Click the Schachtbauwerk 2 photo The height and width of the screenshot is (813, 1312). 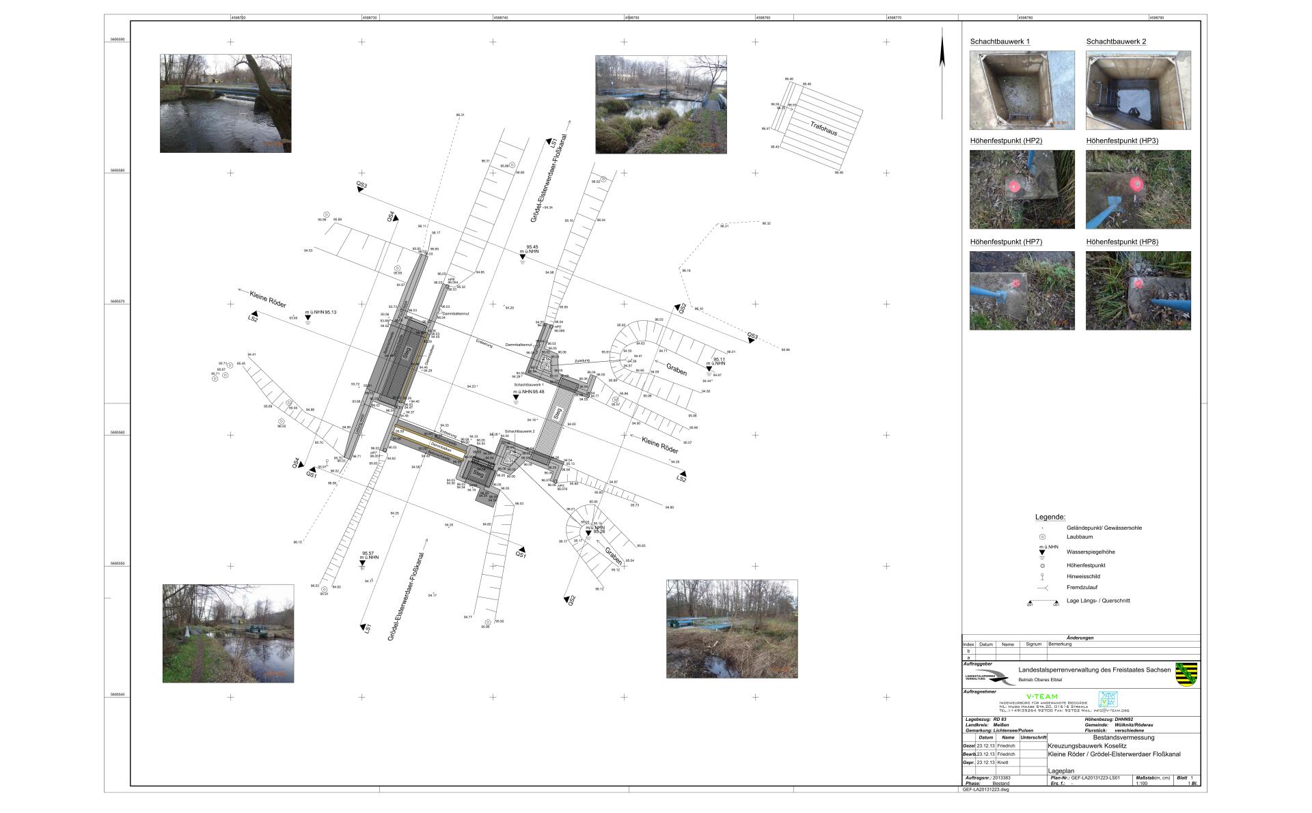click(1138, 90)
